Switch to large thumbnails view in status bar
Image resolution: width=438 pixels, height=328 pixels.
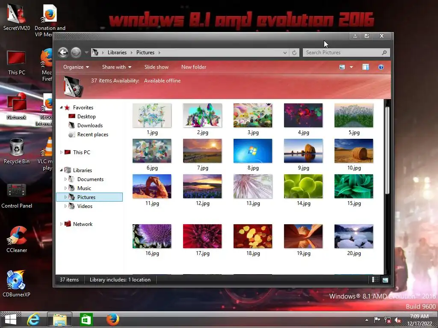coord(385,280)
